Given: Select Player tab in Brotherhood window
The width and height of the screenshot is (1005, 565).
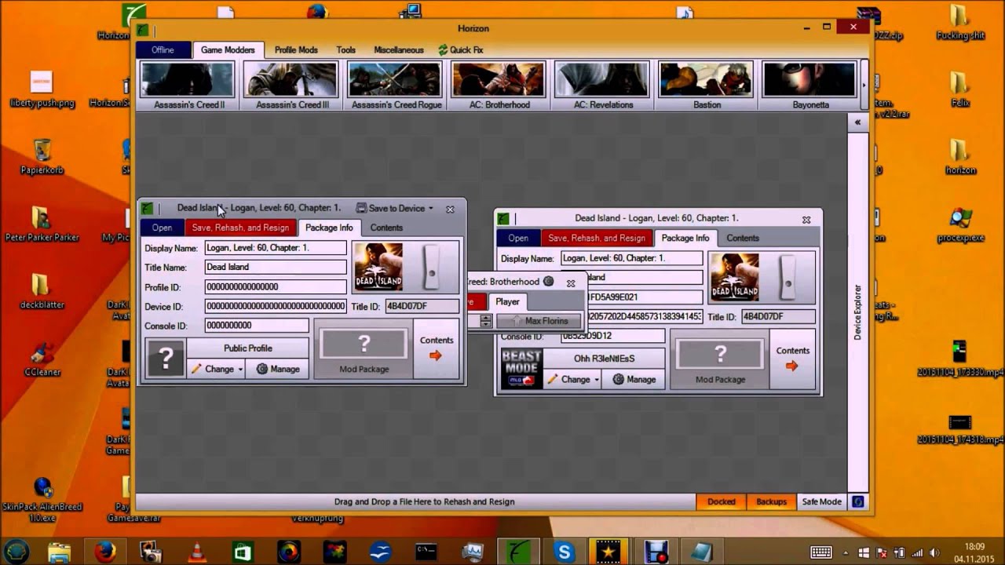Looking at the screenshot, I should click(507, 301).
